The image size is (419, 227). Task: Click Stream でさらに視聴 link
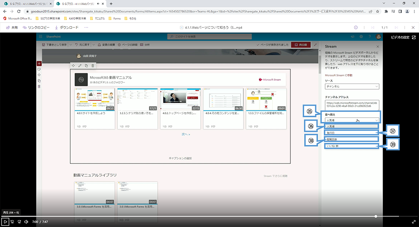click(275, 176)
